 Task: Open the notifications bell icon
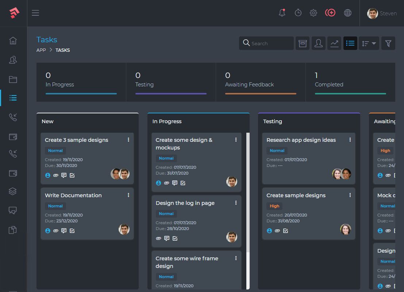tap(281, 12)
